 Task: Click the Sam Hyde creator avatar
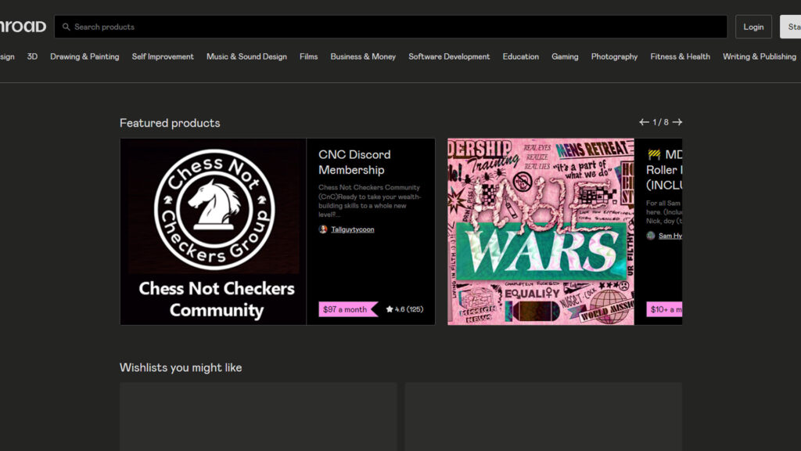click(x=651, y=236)
